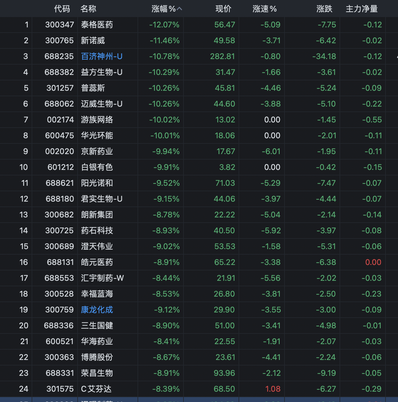Open highlighted stock 康龙化成
398x402 pixels.
click(x=97, y=310)
